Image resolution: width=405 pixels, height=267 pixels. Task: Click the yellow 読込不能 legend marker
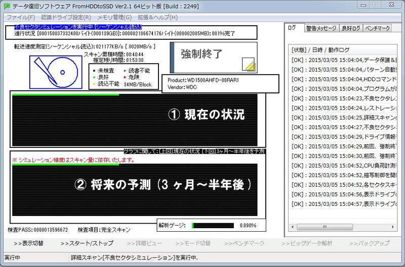[95, 84]
